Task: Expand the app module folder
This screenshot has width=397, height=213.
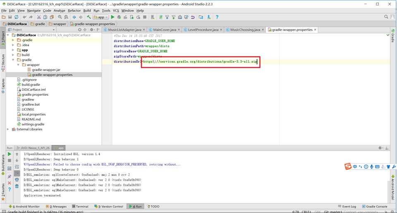Action: point(13,50)
